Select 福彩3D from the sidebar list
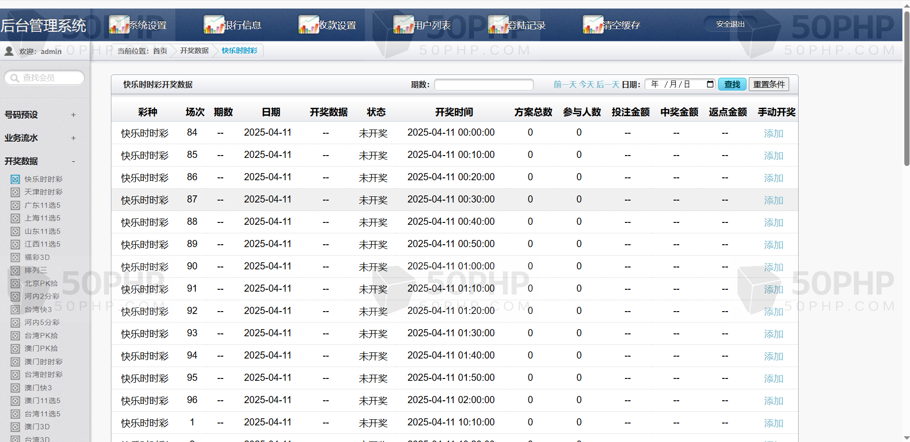Screen dimensions: 910x442 [37, 258]
